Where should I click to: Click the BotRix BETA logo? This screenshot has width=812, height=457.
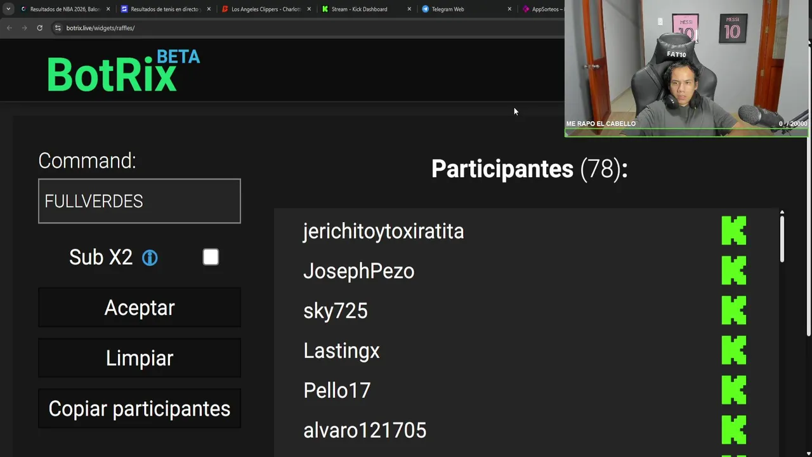tap(124, 70)
